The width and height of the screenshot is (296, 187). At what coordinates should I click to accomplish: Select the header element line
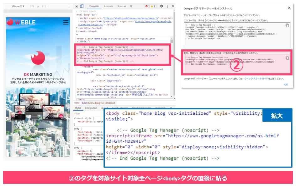tap(87, 67)
